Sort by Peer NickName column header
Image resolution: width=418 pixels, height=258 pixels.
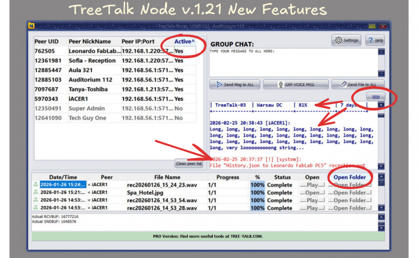[90, 41]
